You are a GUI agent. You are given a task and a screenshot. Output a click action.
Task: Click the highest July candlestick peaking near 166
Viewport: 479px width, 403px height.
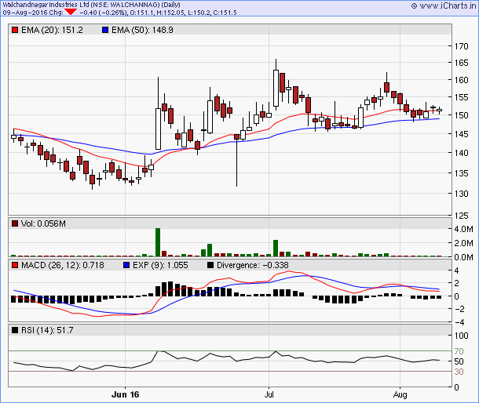coord(276,85)
